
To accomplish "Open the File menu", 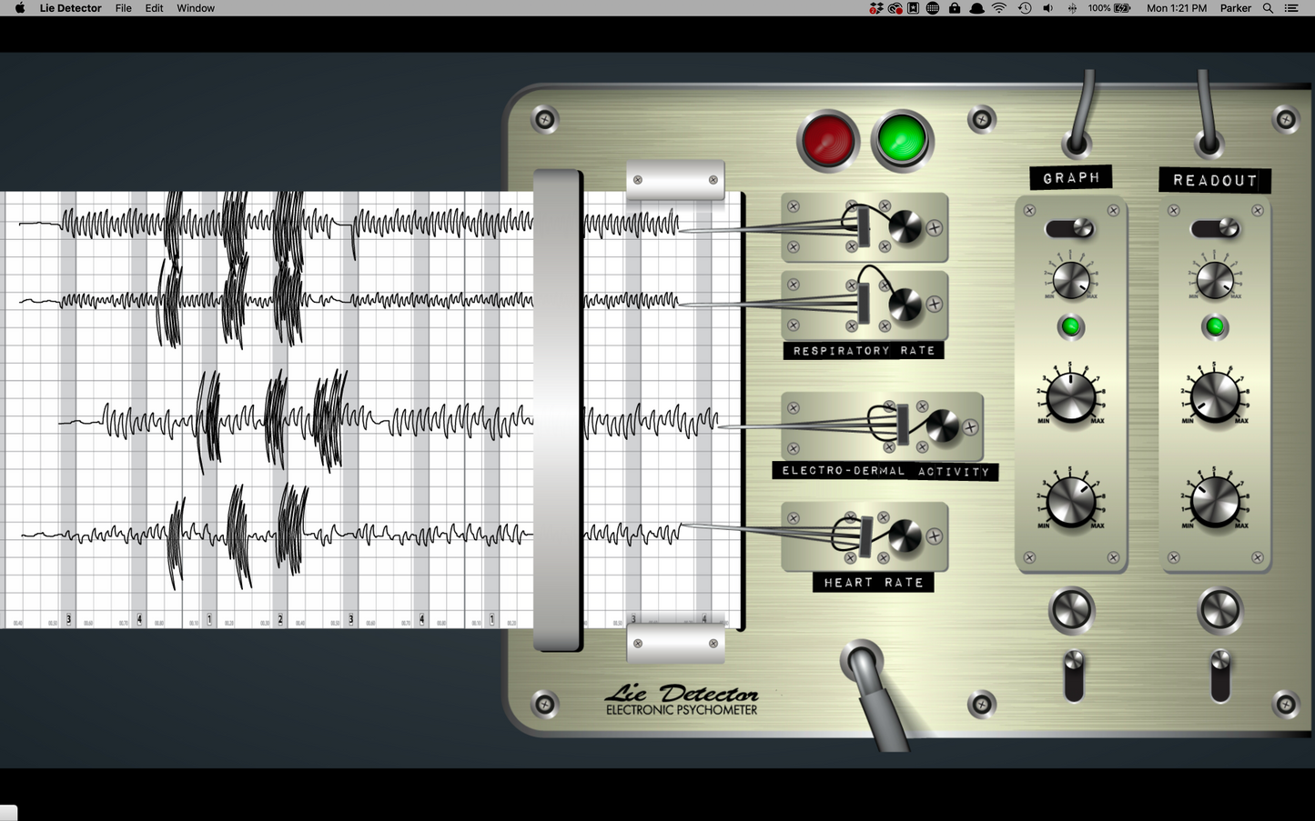I will (x=122, y=8).
